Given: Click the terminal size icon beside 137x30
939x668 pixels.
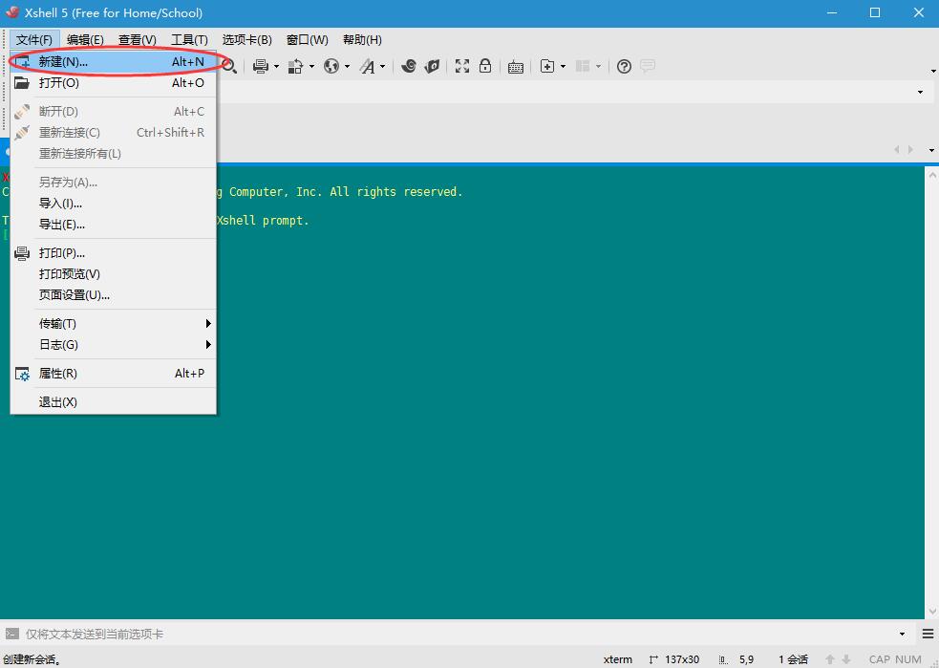Looking at the screenshot, I should (x=653, y=659).
